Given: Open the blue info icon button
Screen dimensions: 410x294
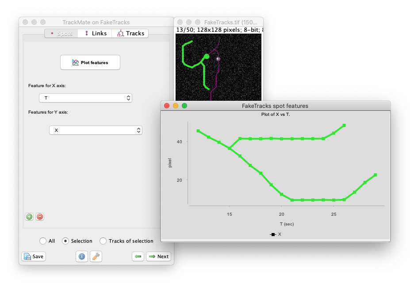Looking at the screenshot, I should 81,256.
